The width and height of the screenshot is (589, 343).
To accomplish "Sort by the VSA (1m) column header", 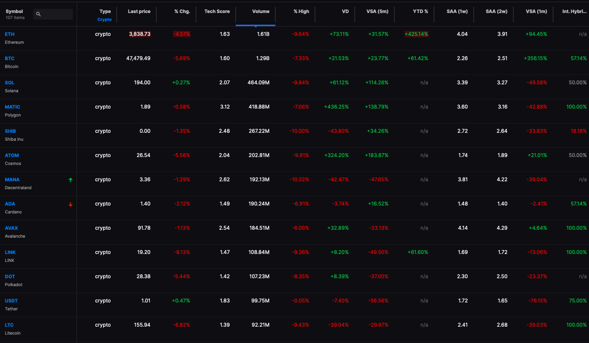I will [536, 11].
